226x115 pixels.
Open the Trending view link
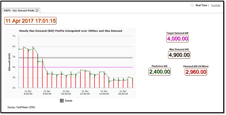click(215, 5)
